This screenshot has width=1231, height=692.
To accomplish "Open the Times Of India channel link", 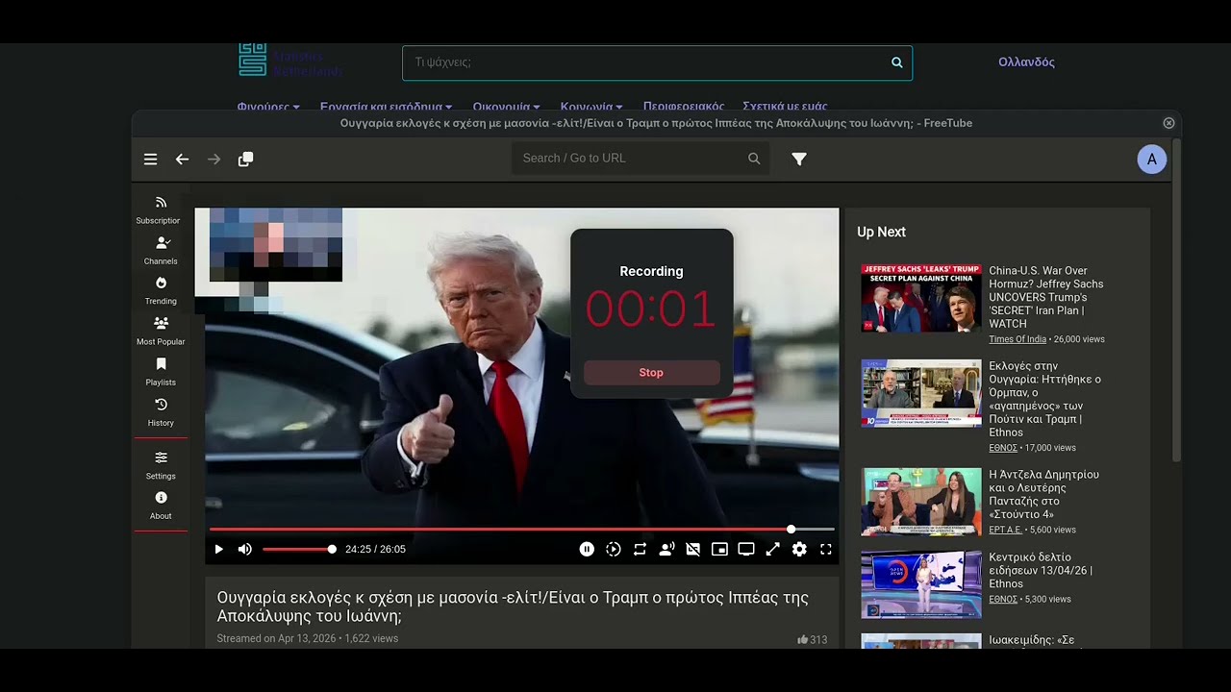I will 1017,339.
